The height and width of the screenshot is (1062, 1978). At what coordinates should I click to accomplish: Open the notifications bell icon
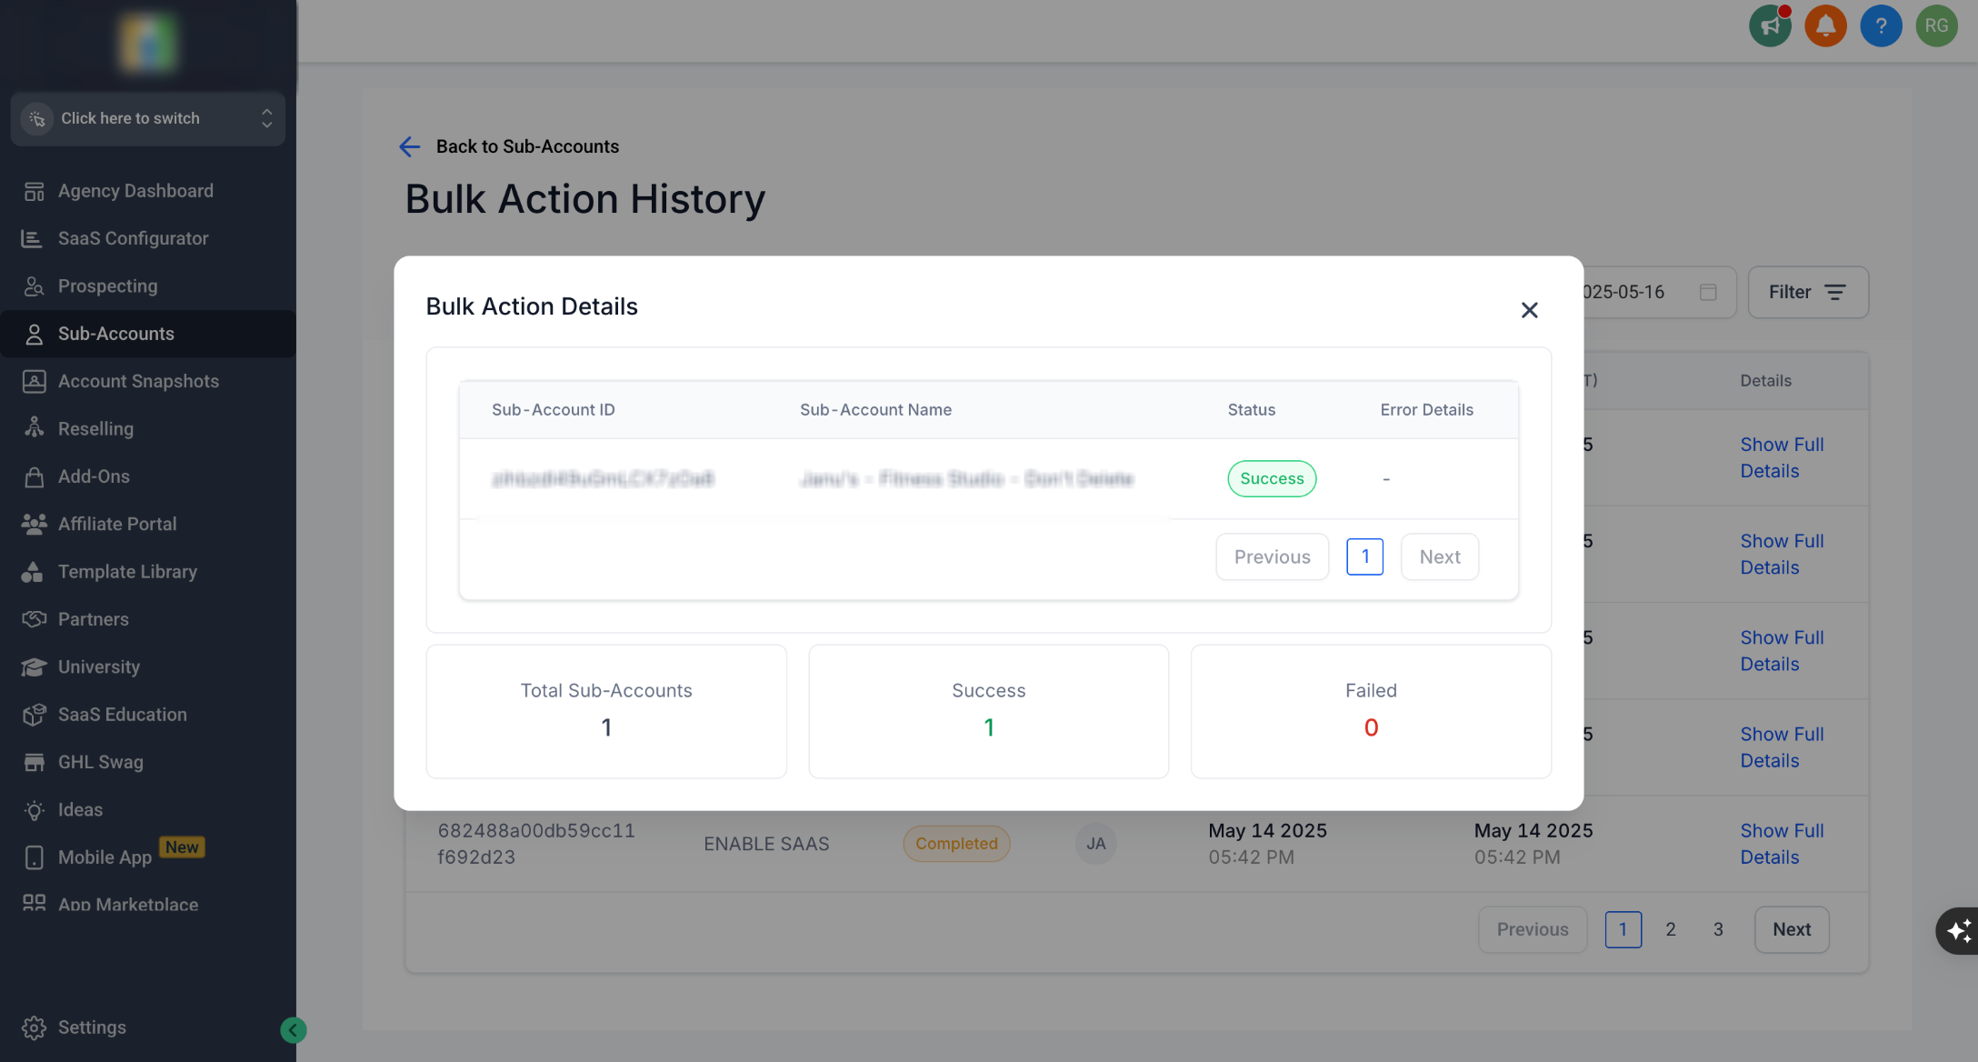click(x=1825, y=25)
